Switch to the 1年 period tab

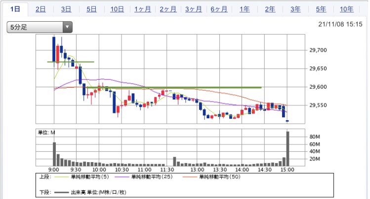coord(245,9)
